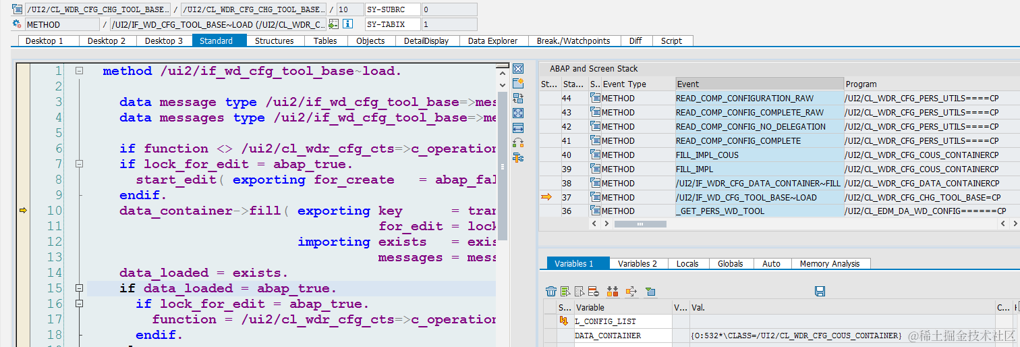The width and height of the screenshot is (1020, 347).
Task: Click the orange arrows icon in the Variables toolbar
Action: point(613,292)
